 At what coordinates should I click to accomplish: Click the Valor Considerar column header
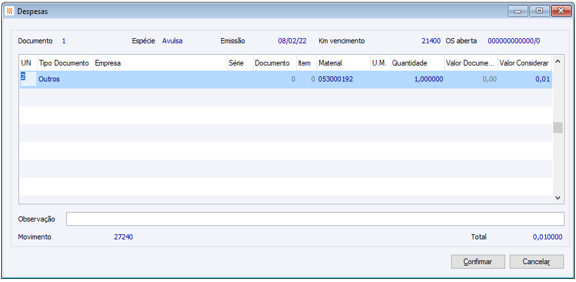[525, 63]
